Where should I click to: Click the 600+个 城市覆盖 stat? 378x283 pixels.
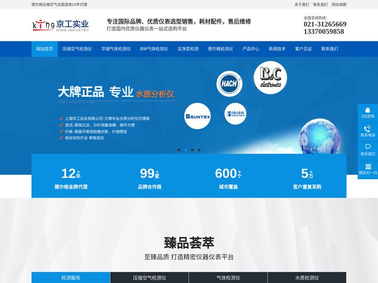[x=228, y=178]
